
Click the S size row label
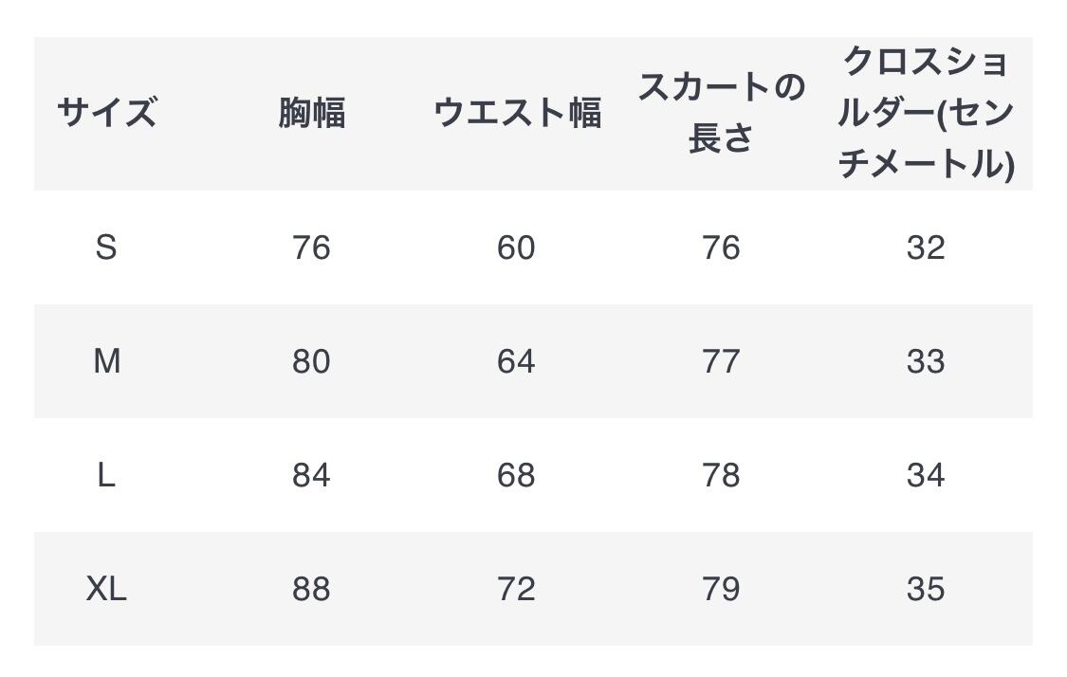(x=106, y=247)
